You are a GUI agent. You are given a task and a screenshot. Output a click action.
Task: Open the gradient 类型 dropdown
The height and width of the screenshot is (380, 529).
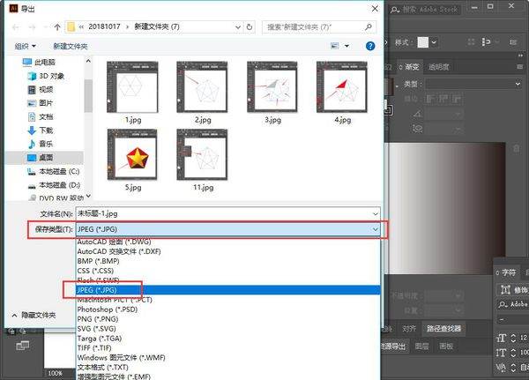474,84
